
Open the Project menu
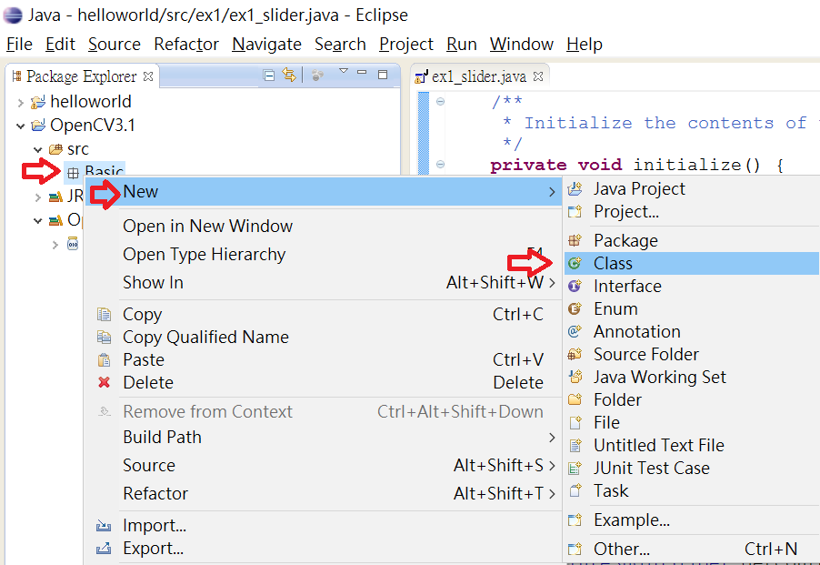(406, 45)
